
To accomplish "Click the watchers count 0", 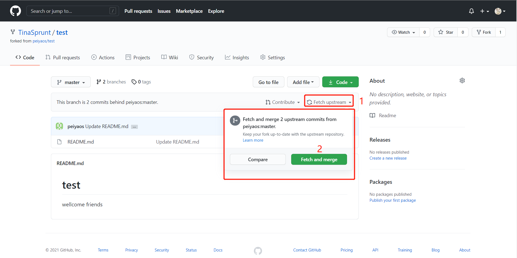I will pyautogui.click(x=425, y=32).
